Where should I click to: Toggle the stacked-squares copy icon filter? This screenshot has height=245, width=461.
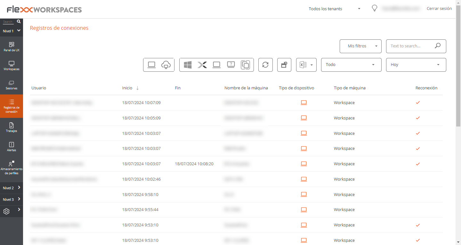pos(245,65)
